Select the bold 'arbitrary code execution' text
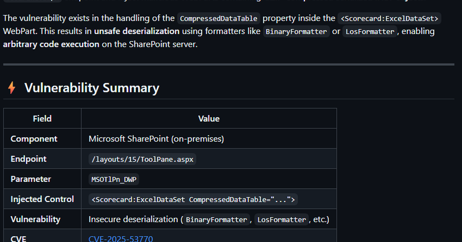 click(51, 44)
